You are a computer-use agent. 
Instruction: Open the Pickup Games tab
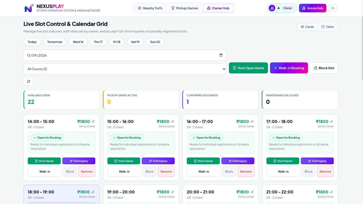click(185, 8)
